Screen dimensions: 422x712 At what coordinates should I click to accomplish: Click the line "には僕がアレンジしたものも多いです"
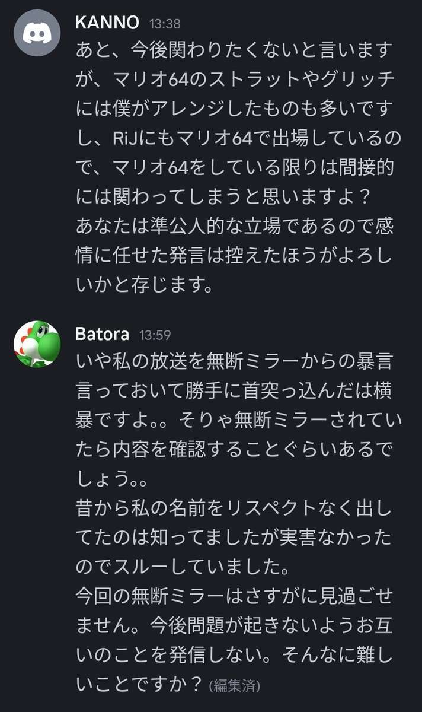click(235, 110)
